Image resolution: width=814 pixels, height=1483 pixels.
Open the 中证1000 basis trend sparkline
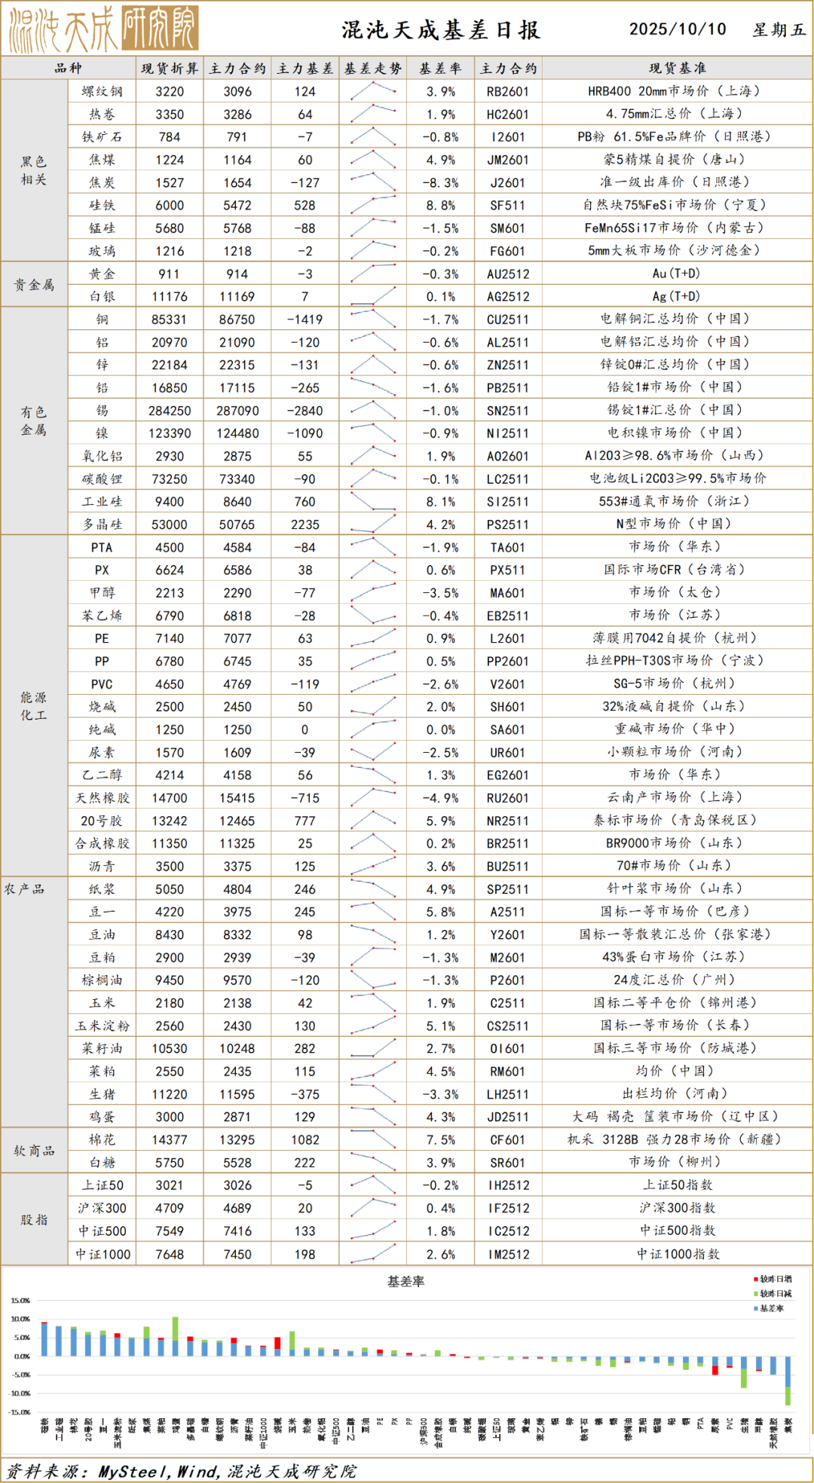pyautogui.click(x=373, y=1254)
